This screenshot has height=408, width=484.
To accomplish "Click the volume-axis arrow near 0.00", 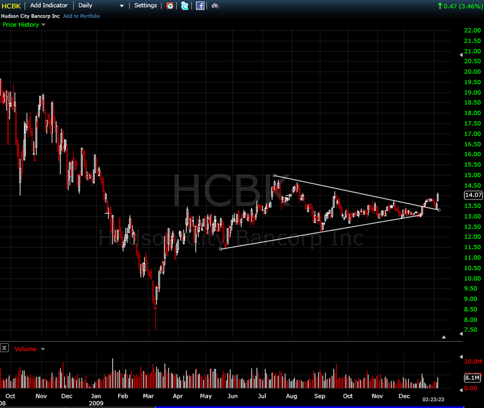I will tap(461, 390).
